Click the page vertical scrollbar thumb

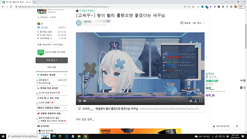pos(246,36)
